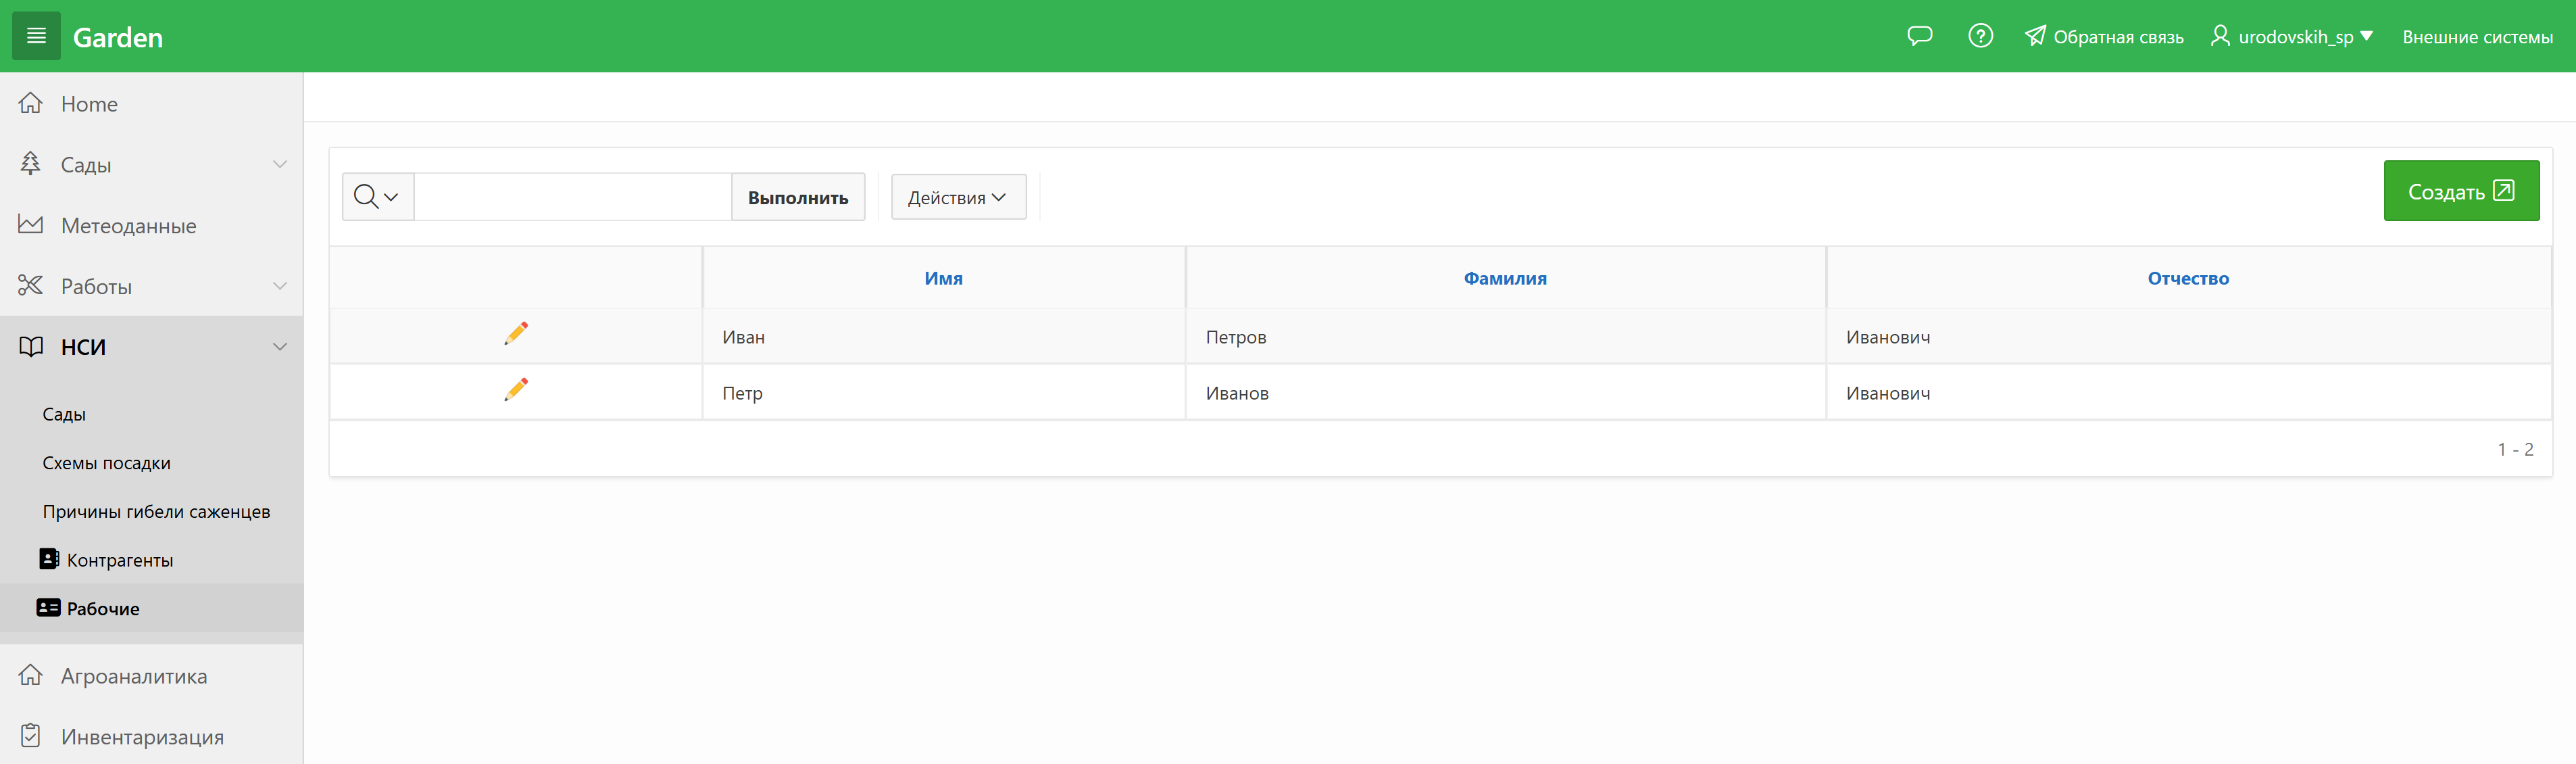
Task: Click the Инвентаризация clipboard icon
Action: point(31,736)
